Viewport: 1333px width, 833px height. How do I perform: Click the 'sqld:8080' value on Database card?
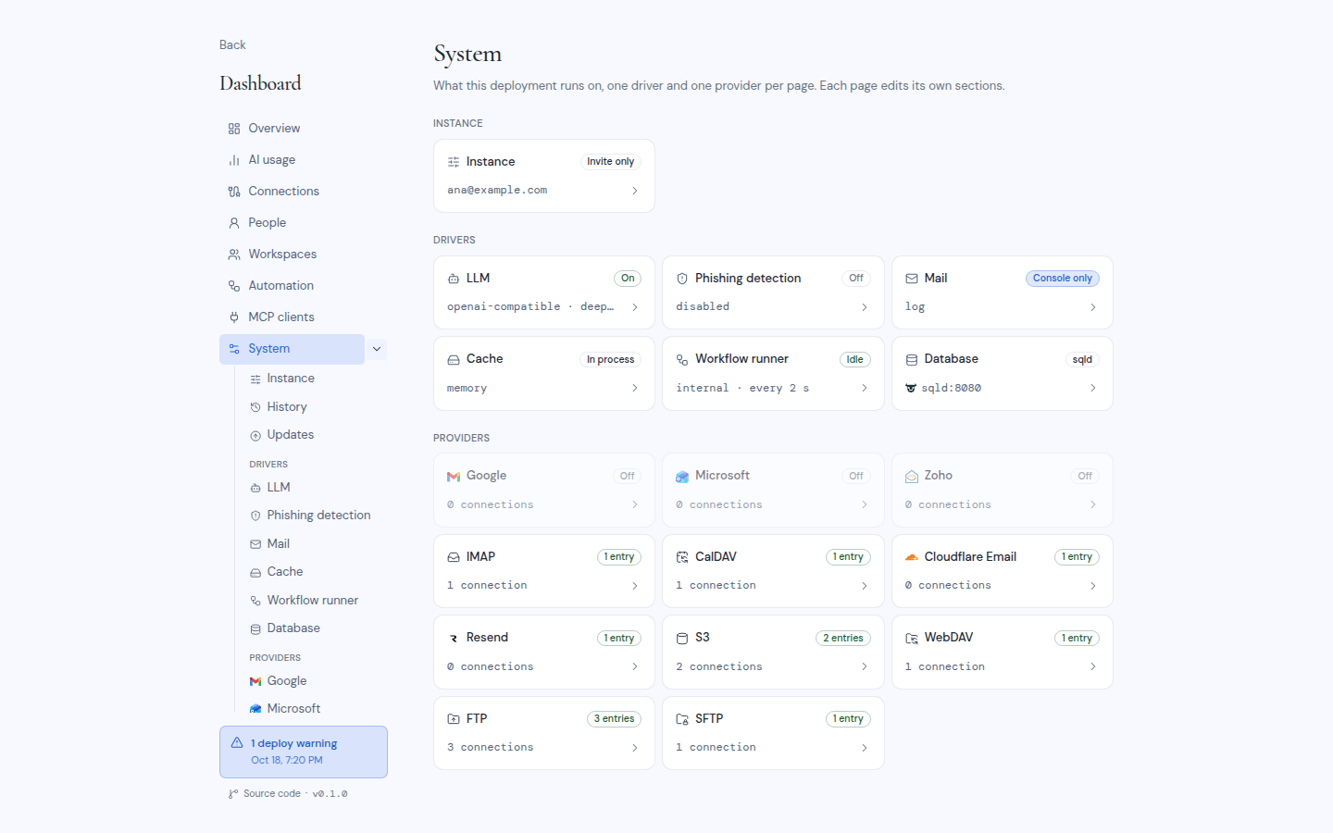pos(951,389)
